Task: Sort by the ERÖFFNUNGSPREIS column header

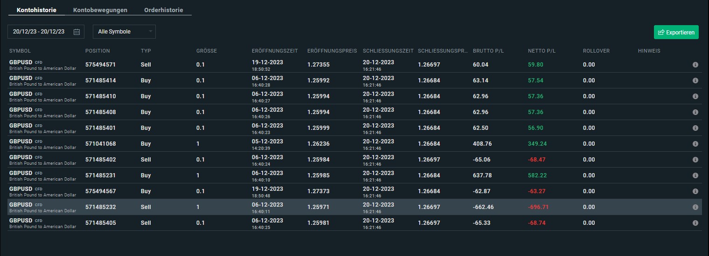Action: pyautogui.click(x=332, y=51)
